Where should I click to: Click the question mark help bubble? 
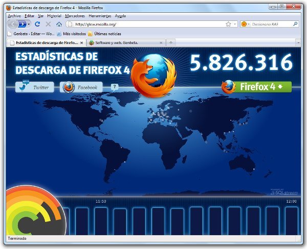click(x=115, y=87)
